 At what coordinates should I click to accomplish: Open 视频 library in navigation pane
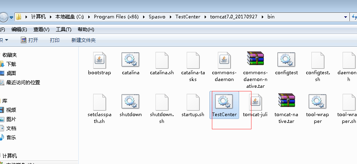tap(11, 110)
